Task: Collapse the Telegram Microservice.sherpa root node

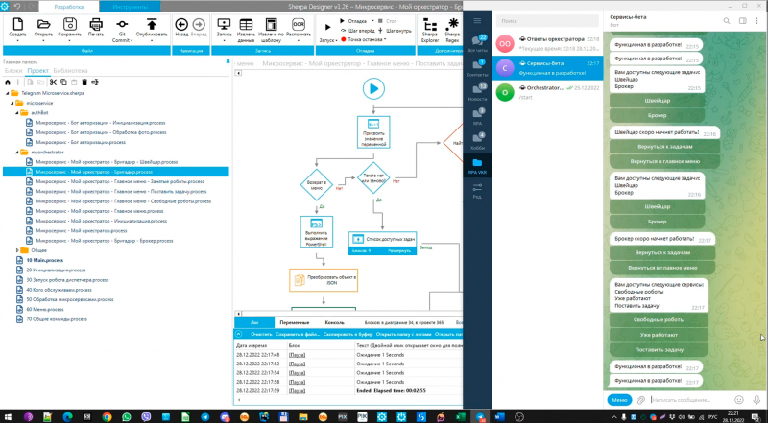Action: pyautogui.click(x=7, y=93)
